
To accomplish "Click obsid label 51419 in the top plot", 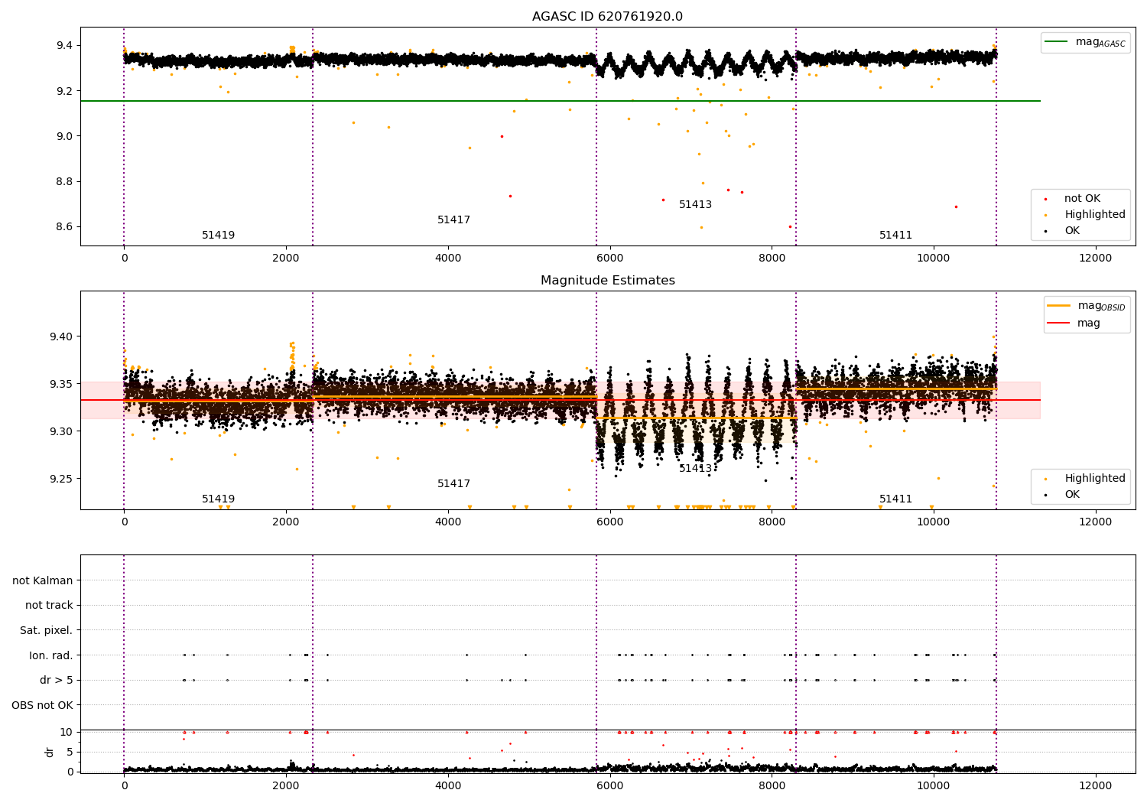I will (218, 236).
